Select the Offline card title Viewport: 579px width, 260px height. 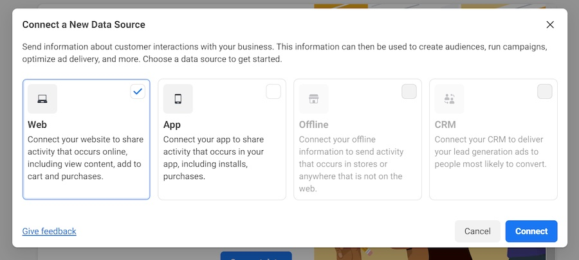tap(313, 125)
